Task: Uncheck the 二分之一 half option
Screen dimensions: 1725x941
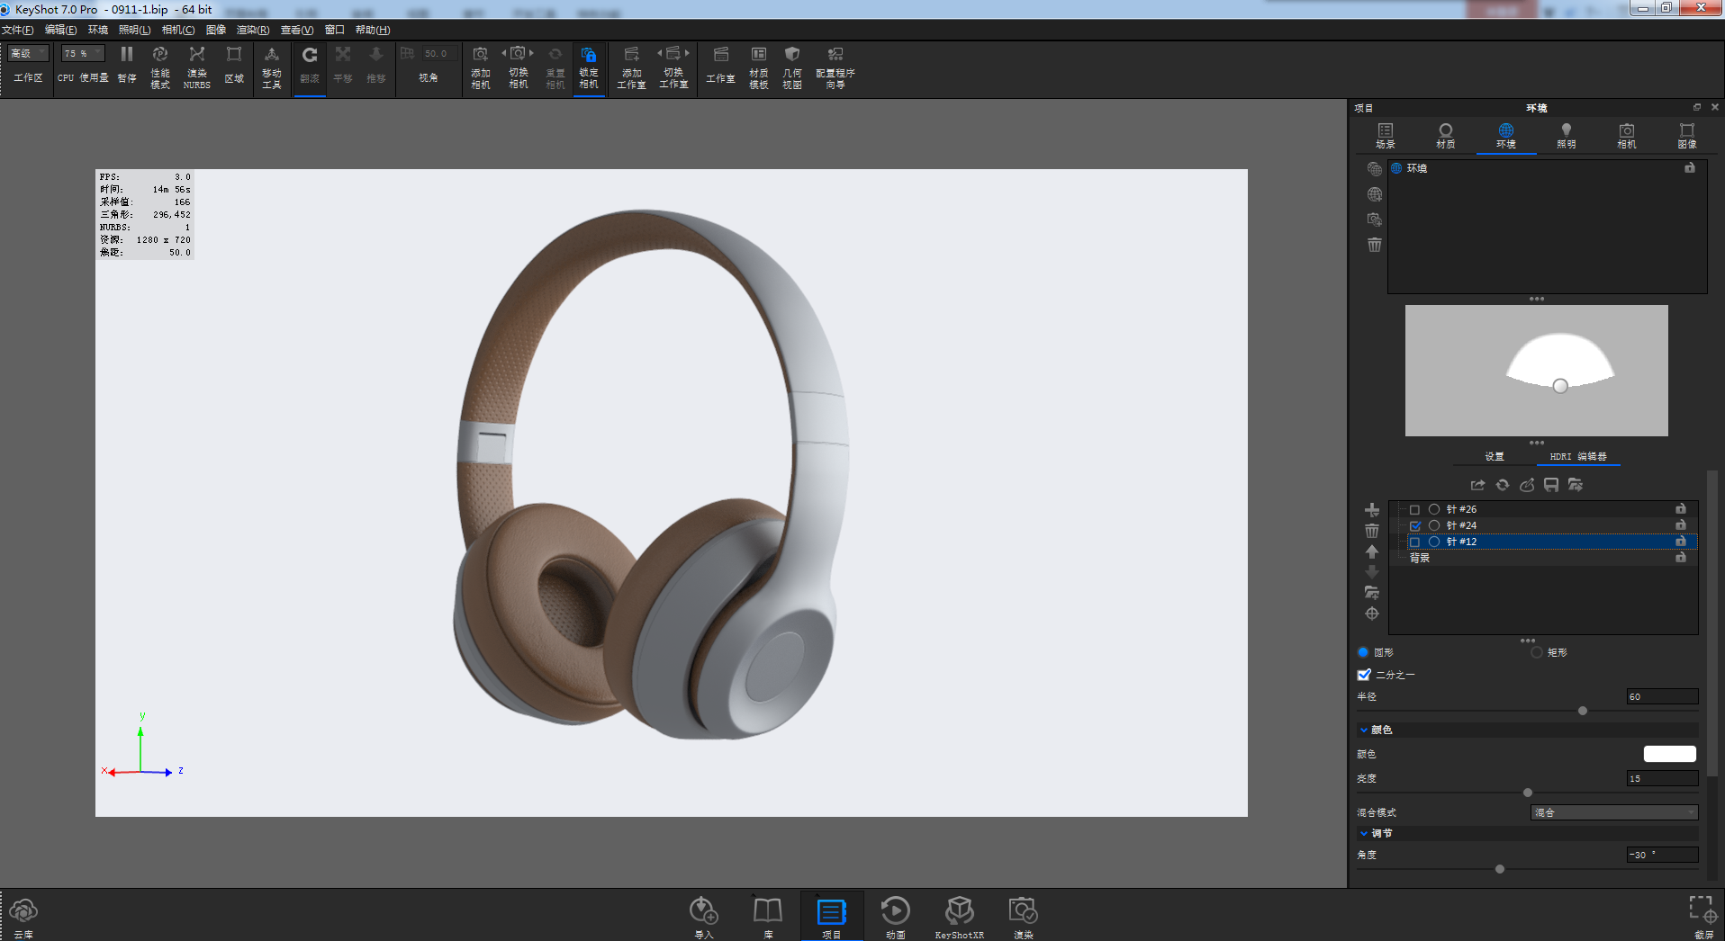Action: coord(1364,675)
